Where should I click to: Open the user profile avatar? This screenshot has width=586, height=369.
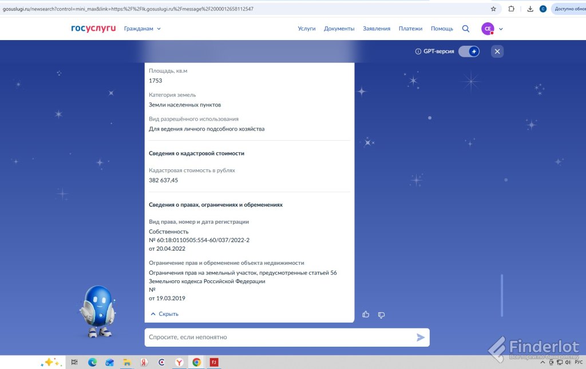(488, 29)
